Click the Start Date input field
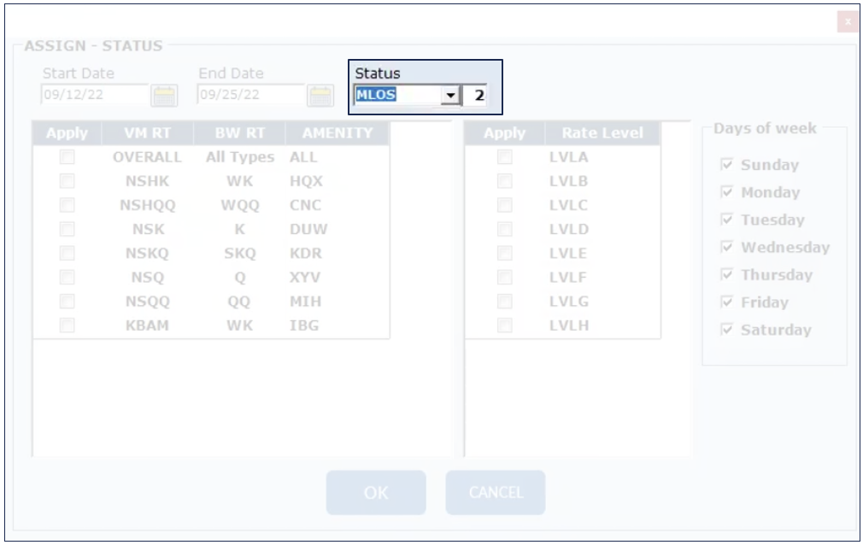The height and width of the screenshot is (545, 863). point(94,95)
